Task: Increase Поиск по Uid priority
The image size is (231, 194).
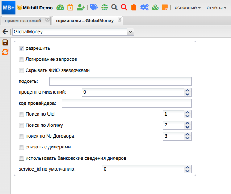Action: pyautogui.click(x=188, y=112)
